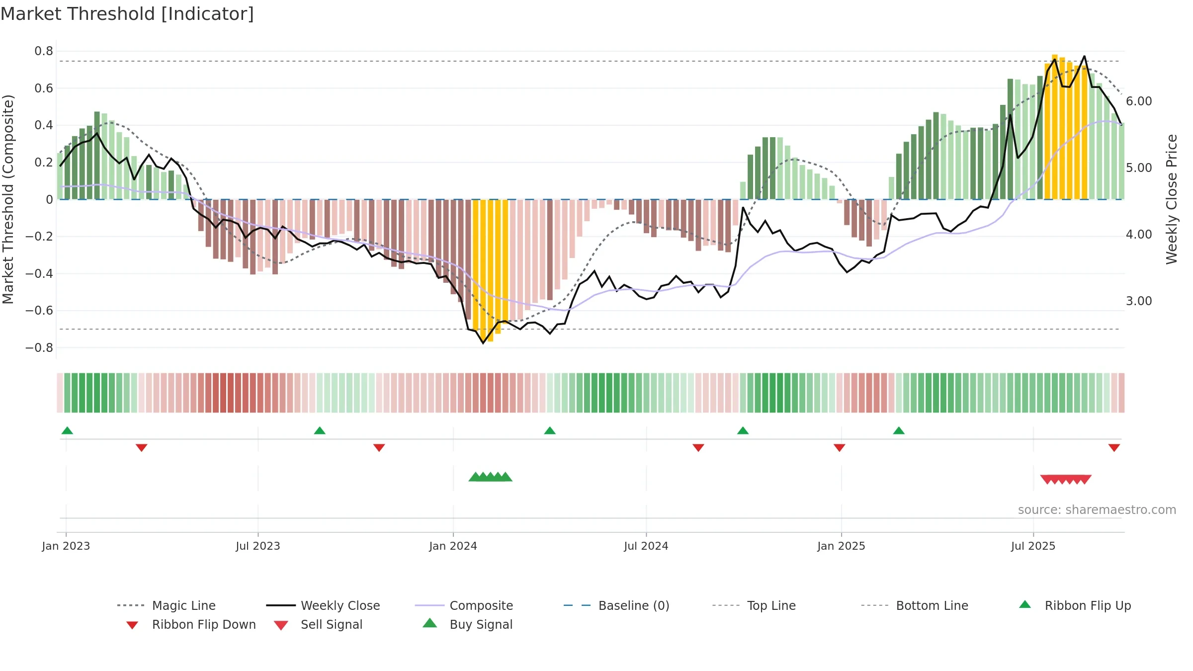Viewport: 1193px width, 671px height.
Task: Click the red Sell Signal legend triangle
Action: (281, 625)
